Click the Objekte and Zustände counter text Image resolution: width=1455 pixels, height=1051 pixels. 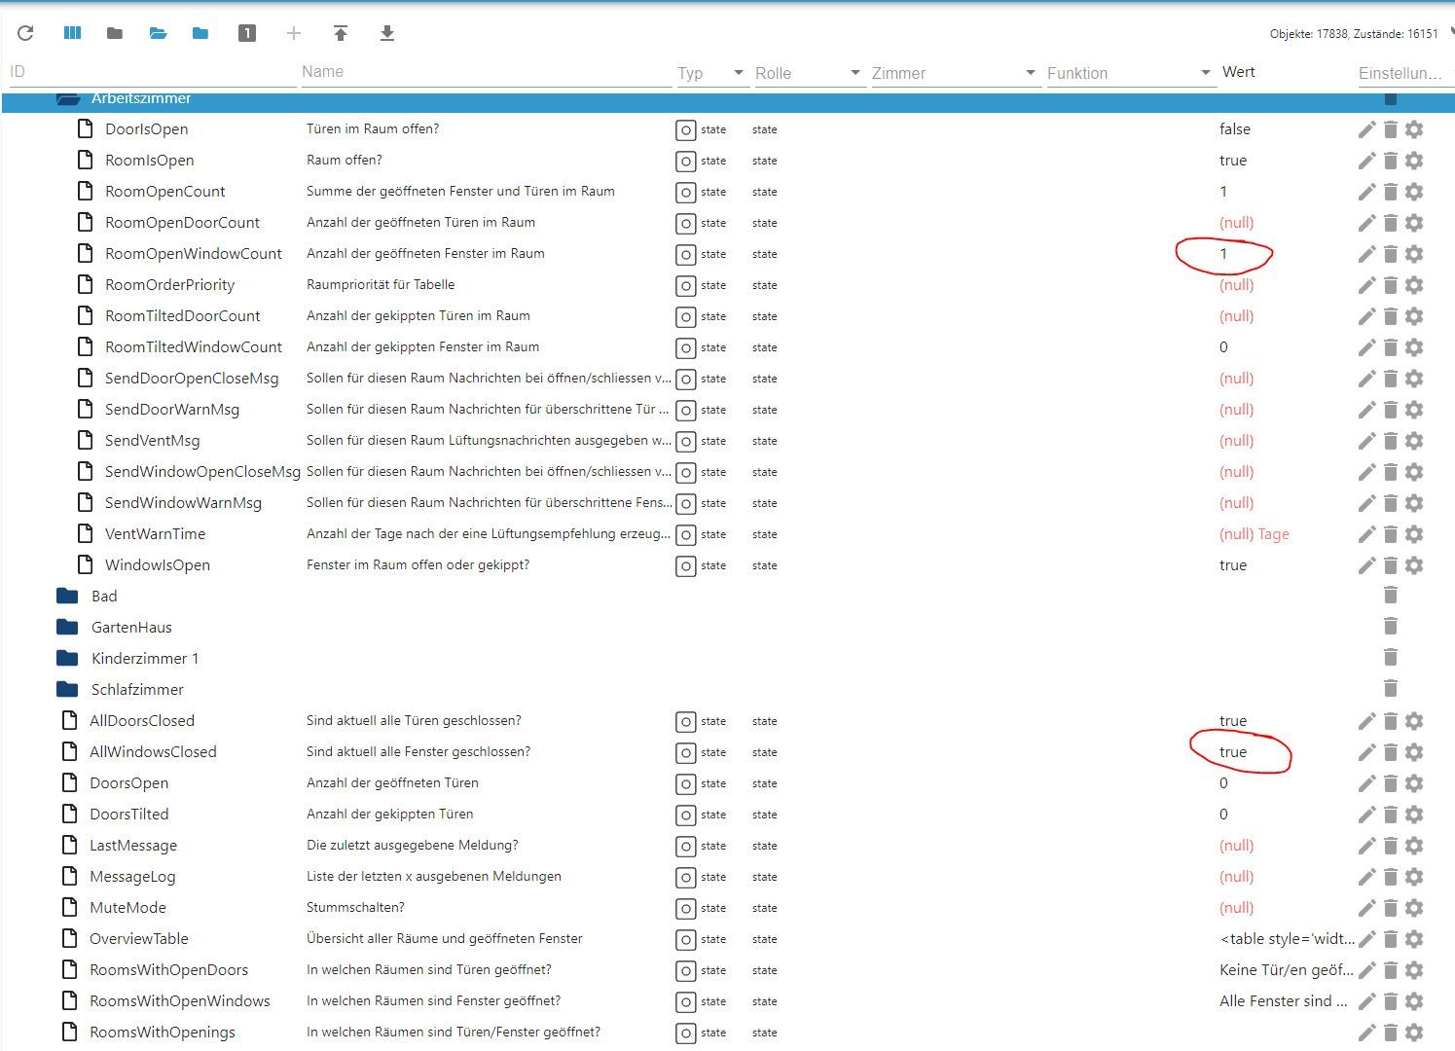(1354, 34)
